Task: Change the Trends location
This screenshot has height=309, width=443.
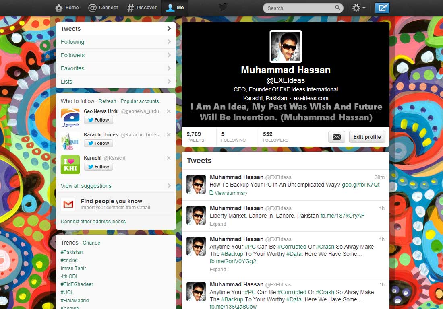Action: (x=91, y=243)
